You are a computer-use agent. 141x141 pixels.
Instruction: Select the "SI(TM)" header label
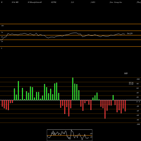coord(54,2)
